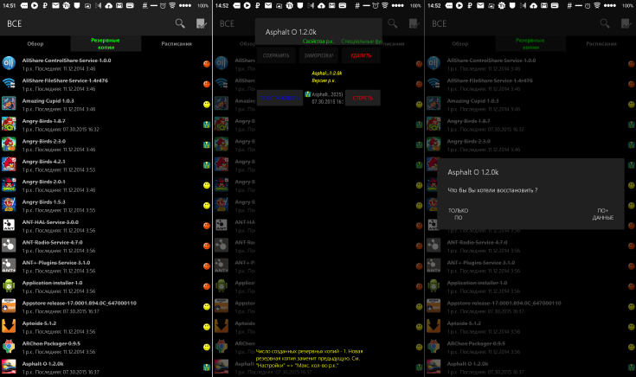Tap the 14:51 clock in left status bar
This screenshot has height=377, width=636.
tap(9, 6)
